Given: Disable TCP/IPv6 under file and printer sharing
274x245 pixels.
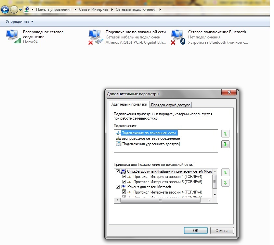Looking at the screenshot, I should point(124,182).
